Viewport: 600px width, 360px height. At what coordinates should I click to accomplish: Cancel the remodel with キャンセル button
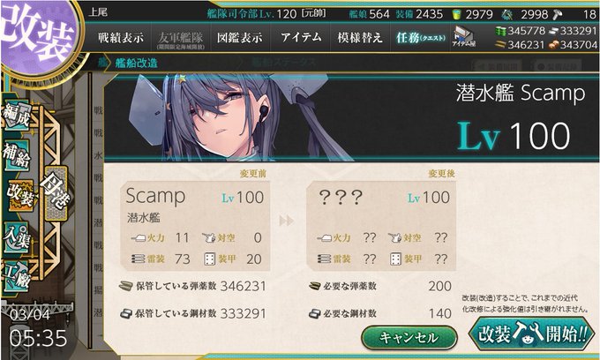(x=409, y=338)
